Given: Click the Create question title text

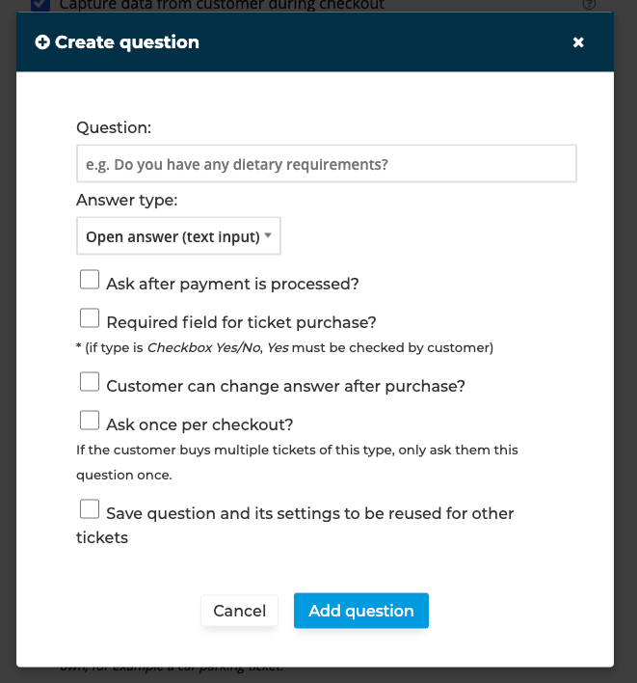Looking at the screenshot, I should (127, 42).
